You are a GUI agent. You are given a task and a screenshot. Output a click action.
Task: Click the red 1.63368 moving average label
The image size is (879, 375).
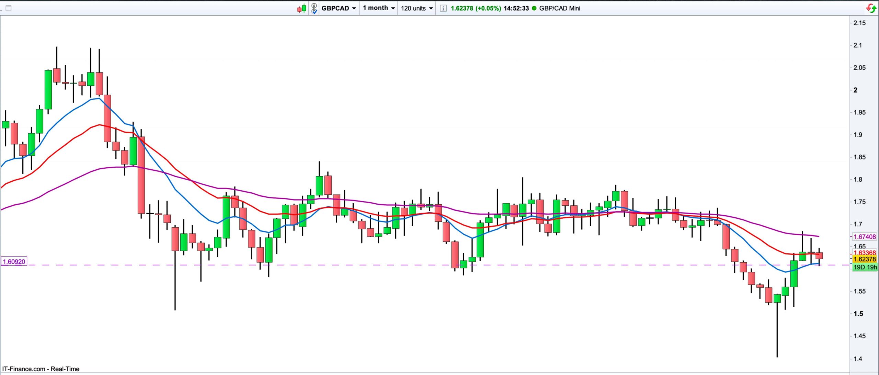[x=865, y=253]
